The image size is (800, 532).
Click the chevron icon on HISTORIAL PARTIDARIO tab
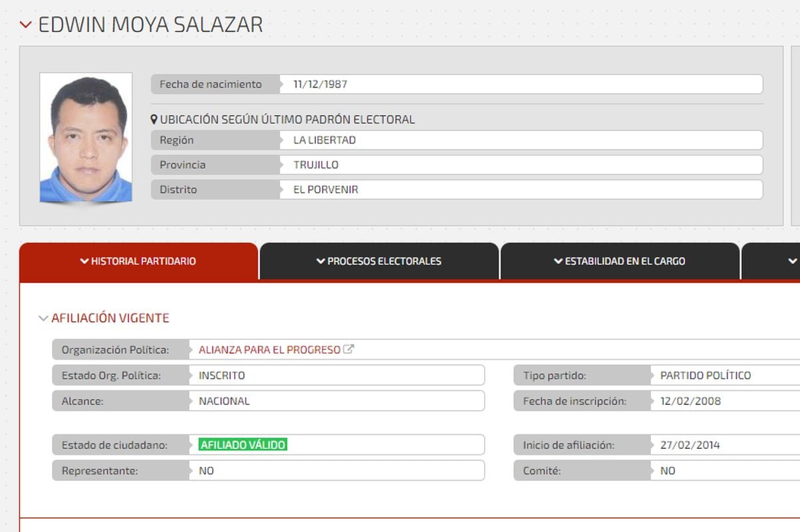pyautogui.click(x=83, y=261)
